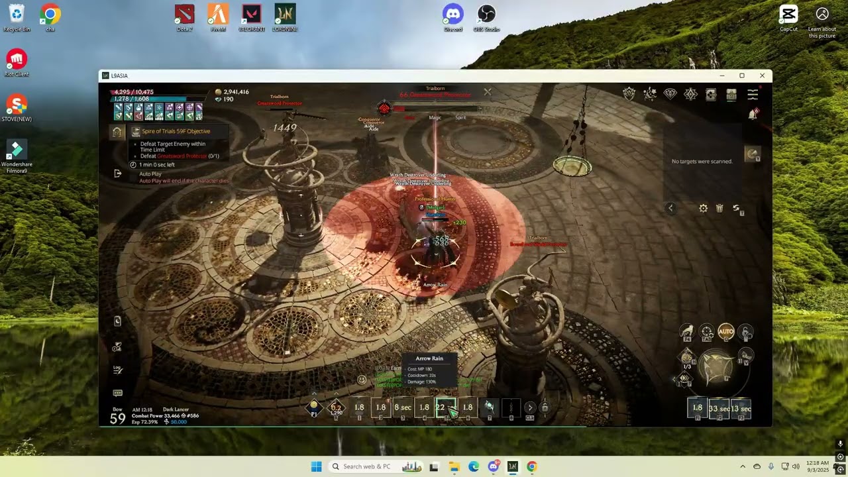Click the Dark Lancer character name text
Image resolution: width=848 pixels, height=477 pixels.
tap(176, 409)
